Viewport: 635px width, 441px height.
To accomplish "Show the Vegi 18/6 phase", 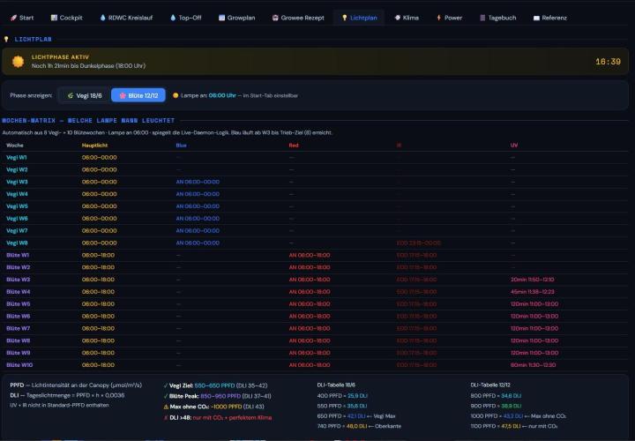I will (85, 95).
